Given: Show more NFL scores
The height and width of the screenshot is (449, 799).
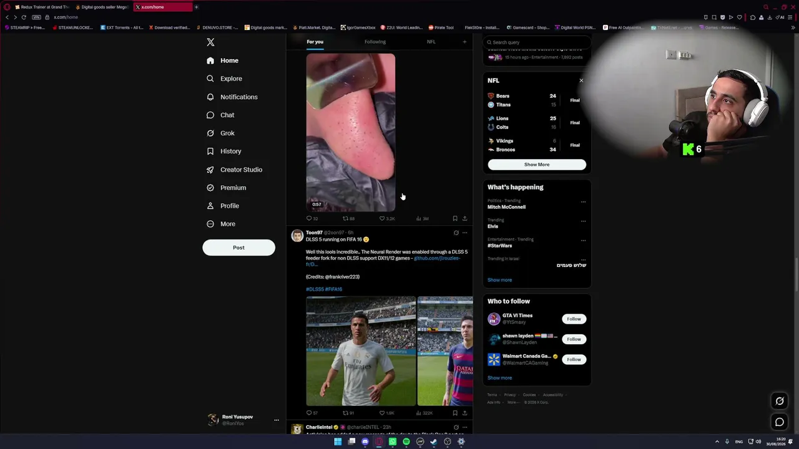Looking at the screenshot, I should [537, 165].
